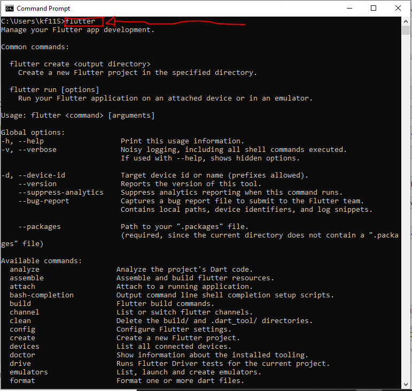
Task: Click the 'Command Prompt' title text
Action: [x=43, y=9]
